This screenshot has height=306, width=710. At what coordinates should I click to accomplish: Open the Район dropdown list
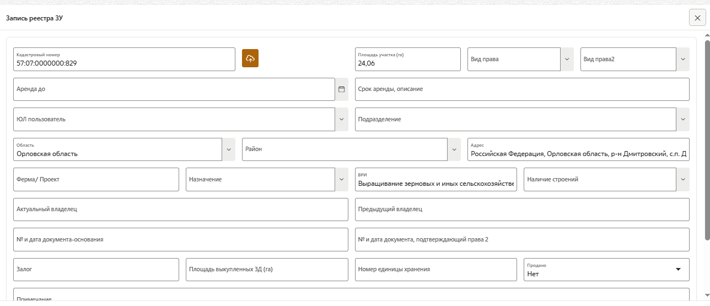point(454,149)
